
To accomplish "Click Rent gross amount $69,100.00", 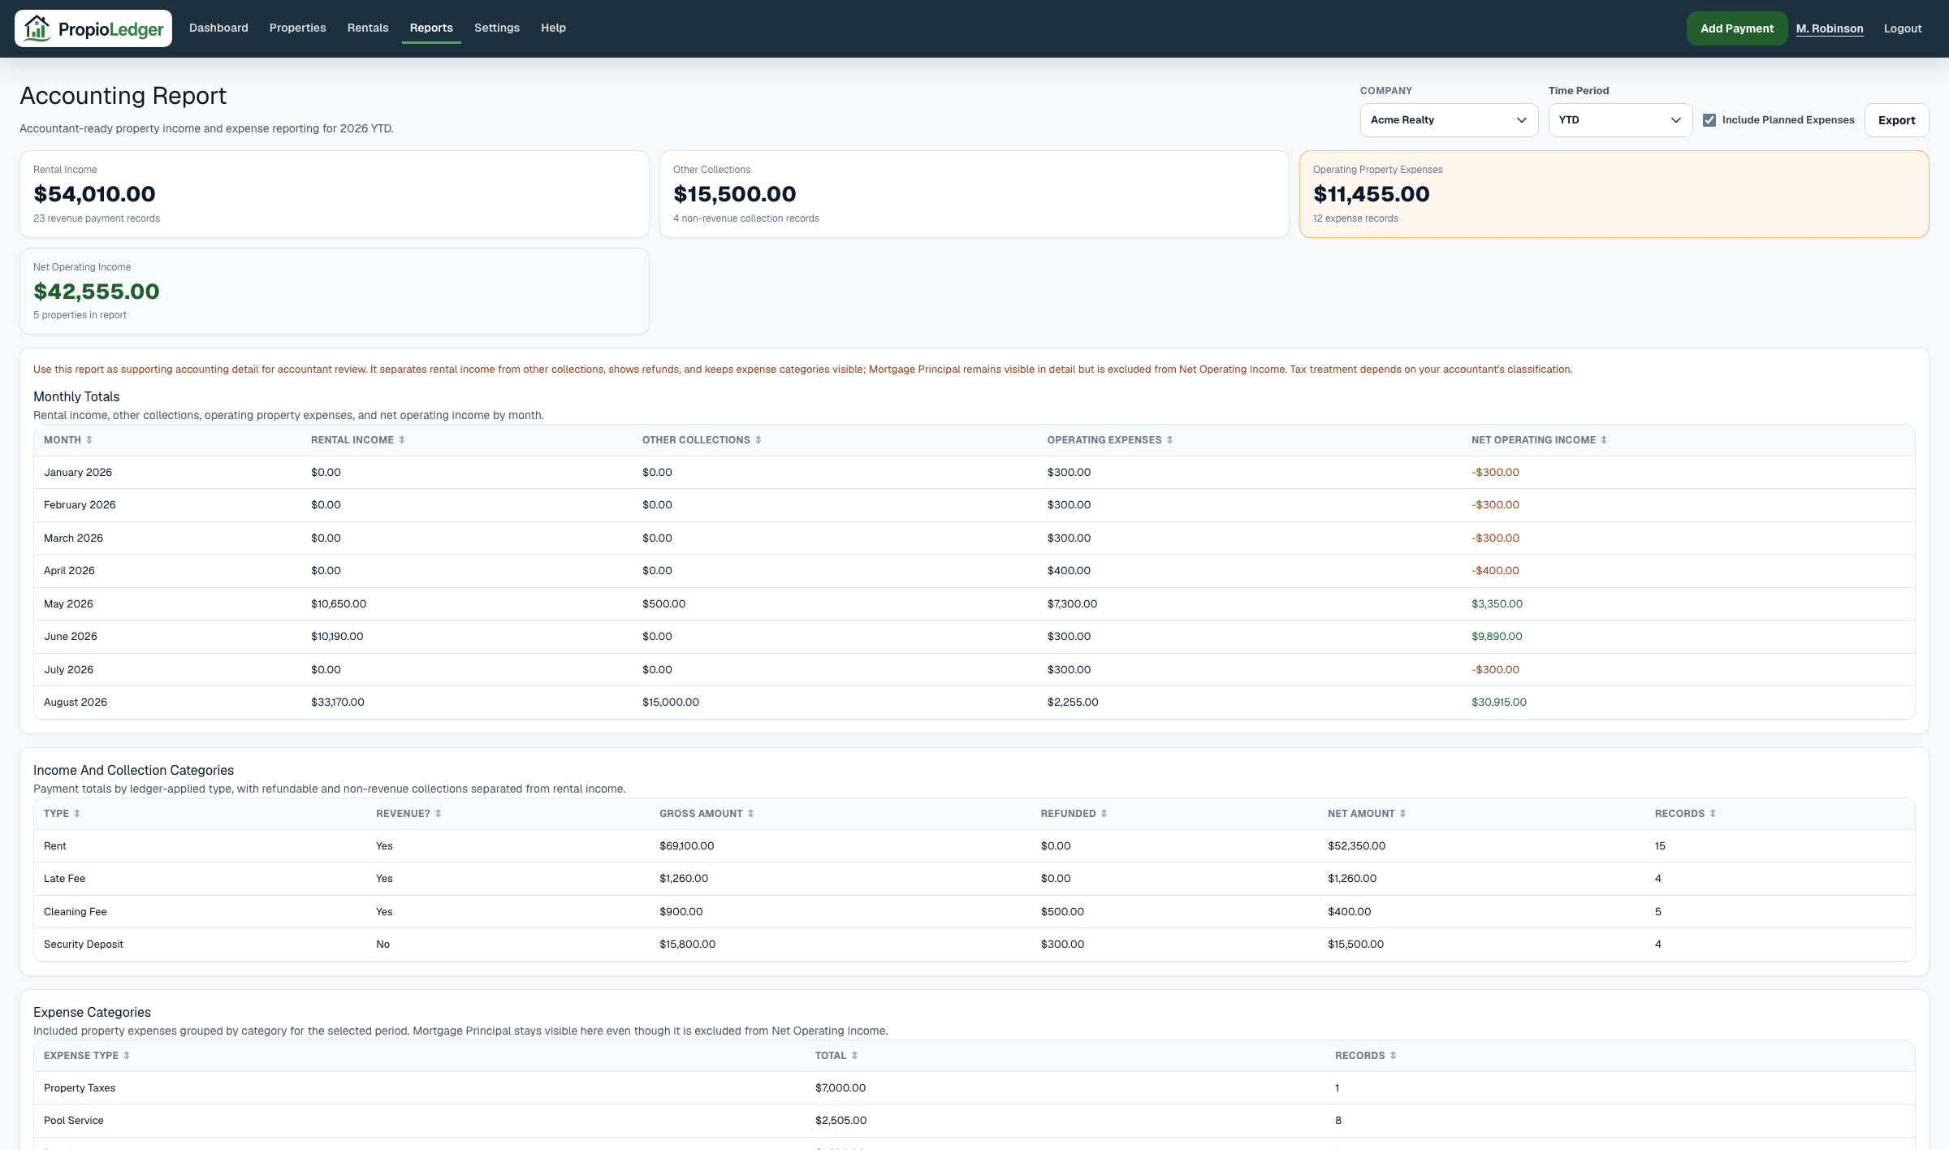I will point(687,846).
